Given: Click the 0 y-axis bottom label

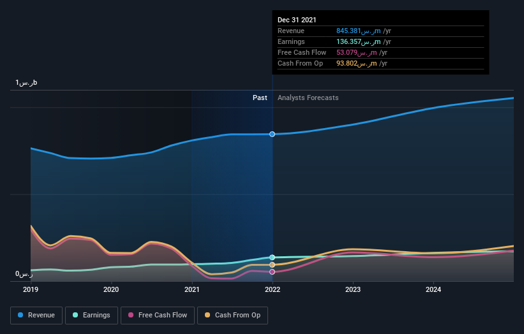Looking at the screenshot, I should tap(24, 274).
